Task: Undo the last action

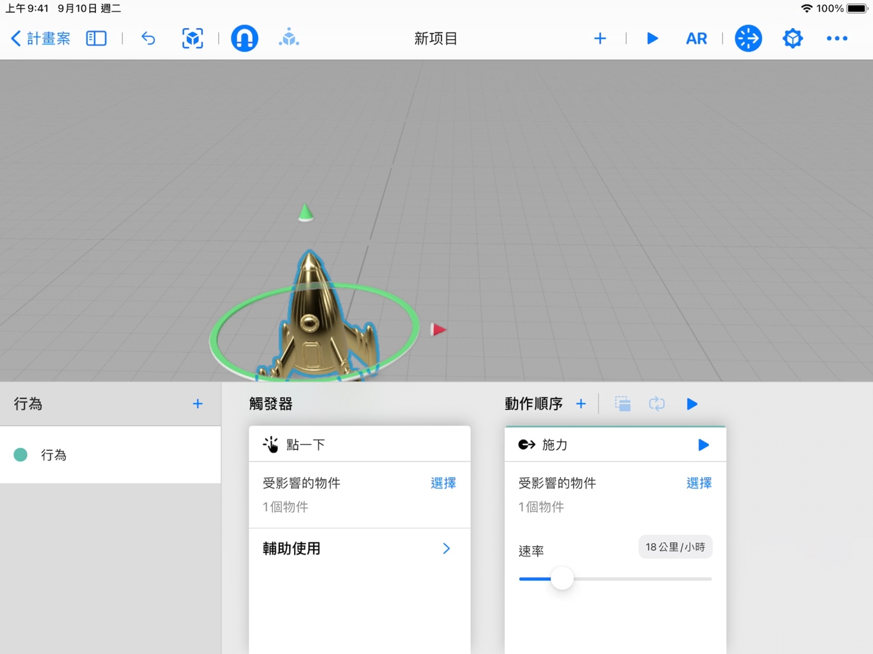Action: [x=148, y=38]
